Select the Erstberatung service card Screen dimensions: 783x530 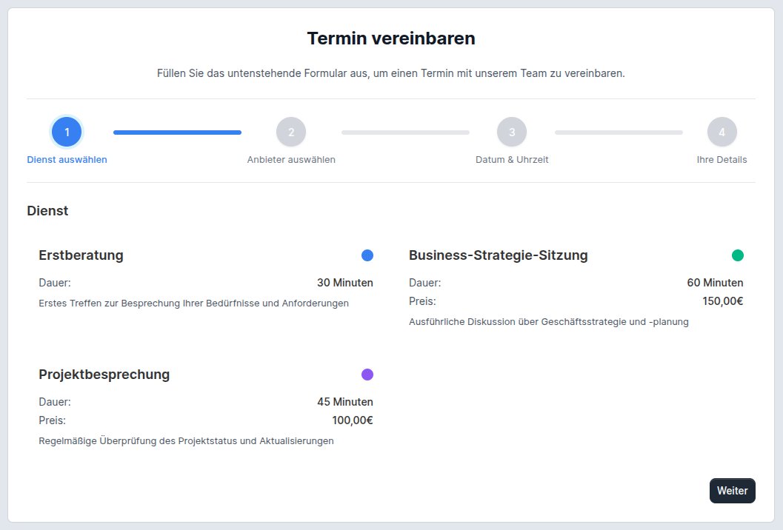point(206,278)
